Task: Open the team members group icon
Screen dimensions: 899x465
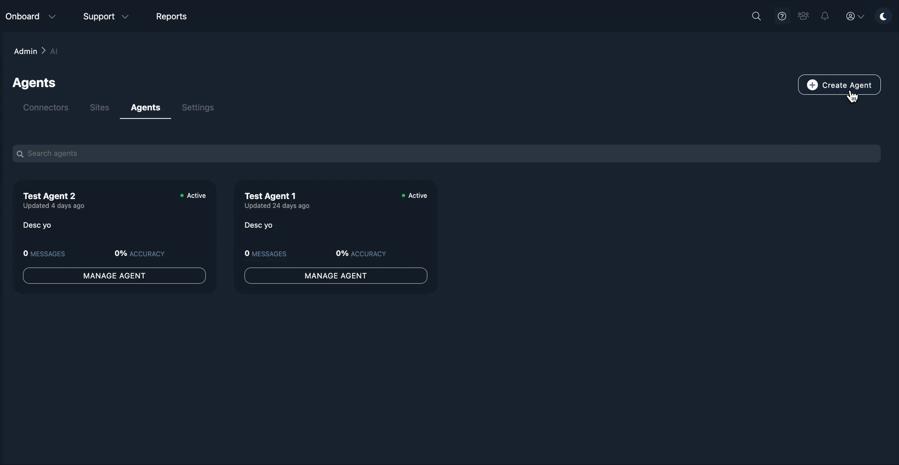Action: pyautogui.click(x=803, y=16)
